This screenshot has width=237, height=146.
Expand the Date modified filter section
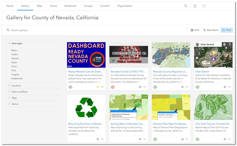[x=19, y=92]
